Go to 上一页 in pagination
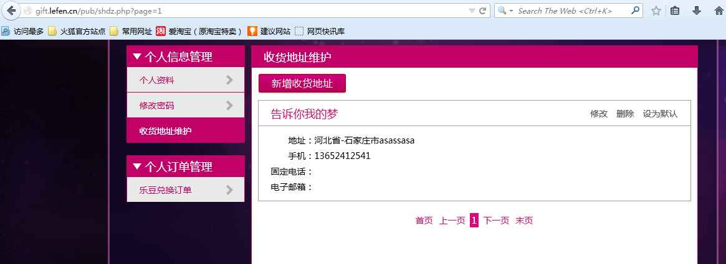 coord(452,221)
